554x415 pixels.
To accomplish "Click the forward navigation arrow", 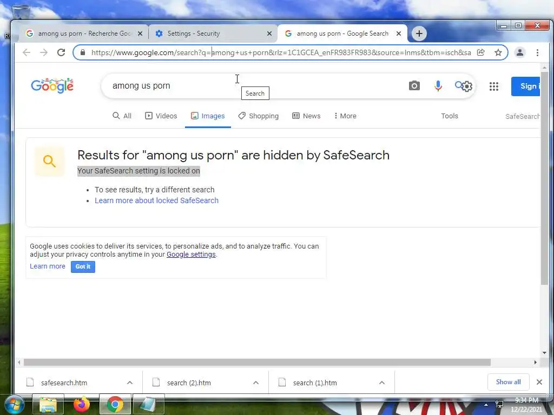I will coord(44,52).
